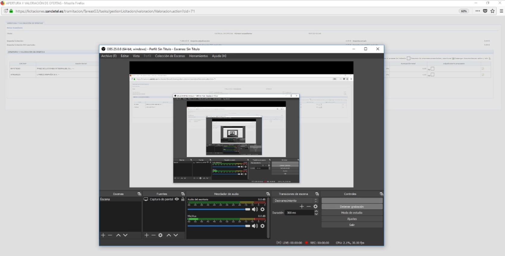
Task: Hide the Captura de pantalla source
Action: coord(177,199)
